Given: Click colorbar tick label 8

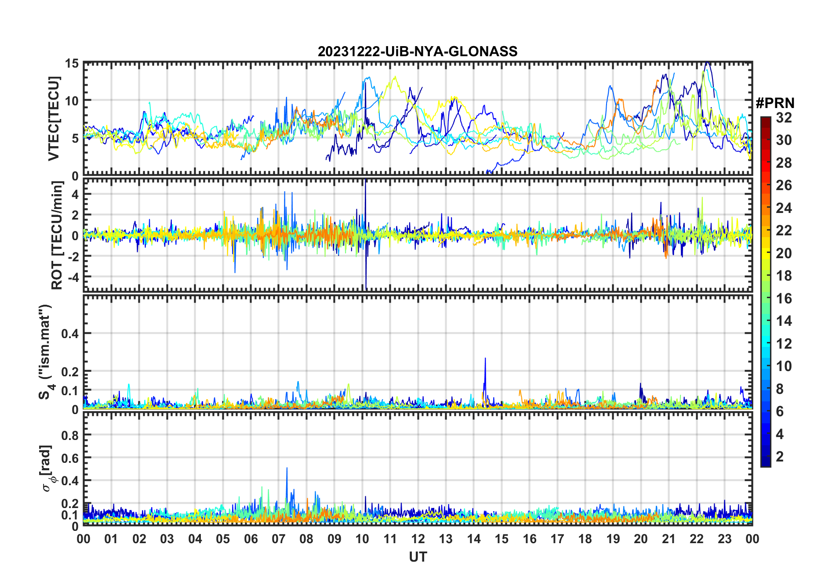Looking at the screenshot, I should pos(780,389).
